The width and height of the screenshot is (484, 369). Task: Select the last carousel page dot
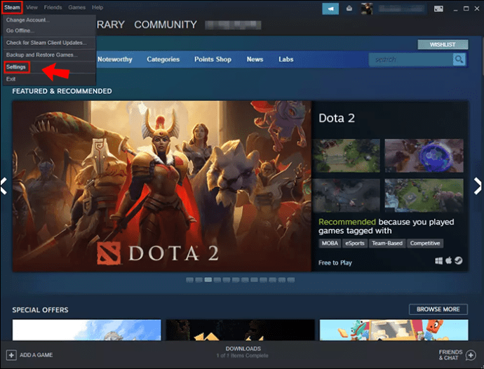(x=291, y=280)
